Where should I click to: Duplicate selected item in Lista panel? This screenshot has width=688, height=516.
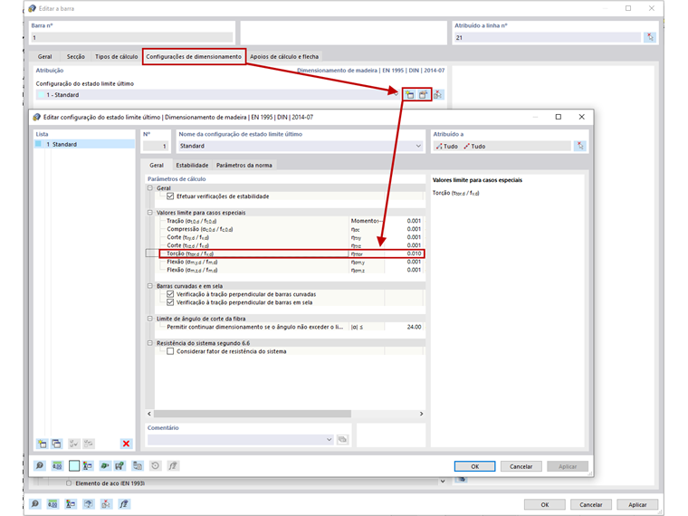point(57,444)
